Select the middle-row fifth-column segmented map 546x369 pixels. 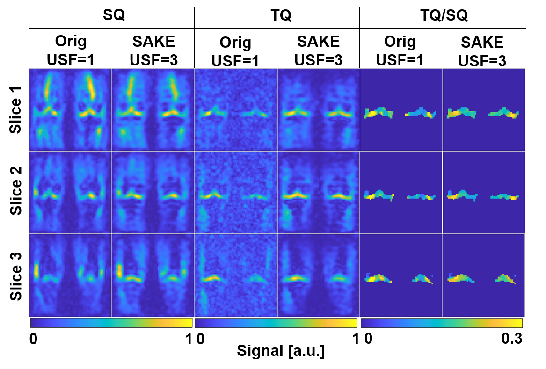click(x=401, y=192)
